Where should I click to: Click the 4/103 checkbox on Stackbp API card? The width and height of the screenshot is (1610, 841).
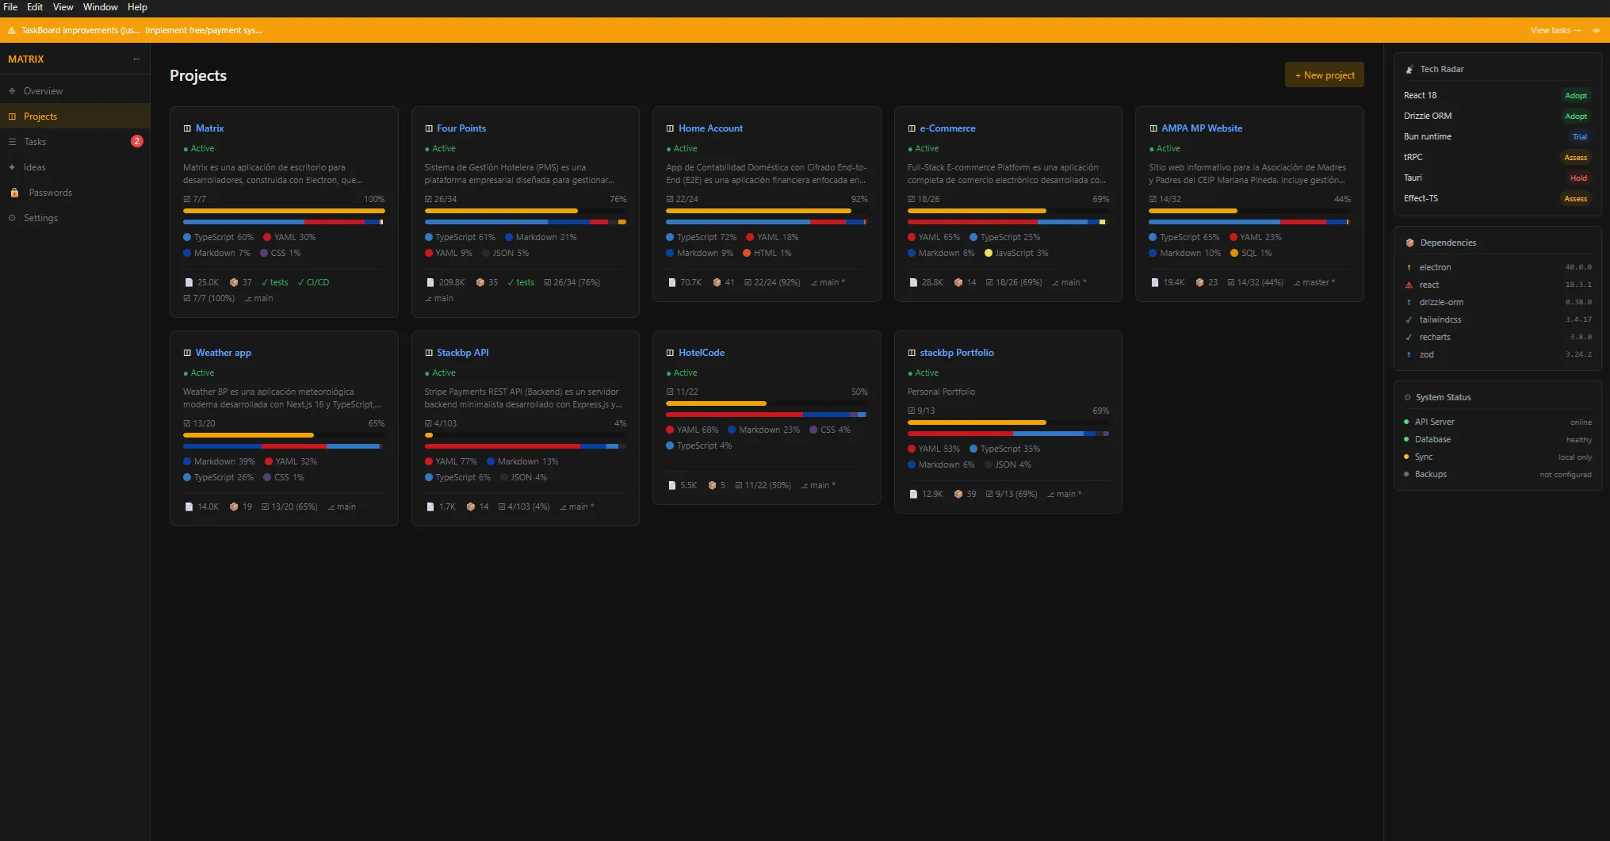click(x=428, y=424)
